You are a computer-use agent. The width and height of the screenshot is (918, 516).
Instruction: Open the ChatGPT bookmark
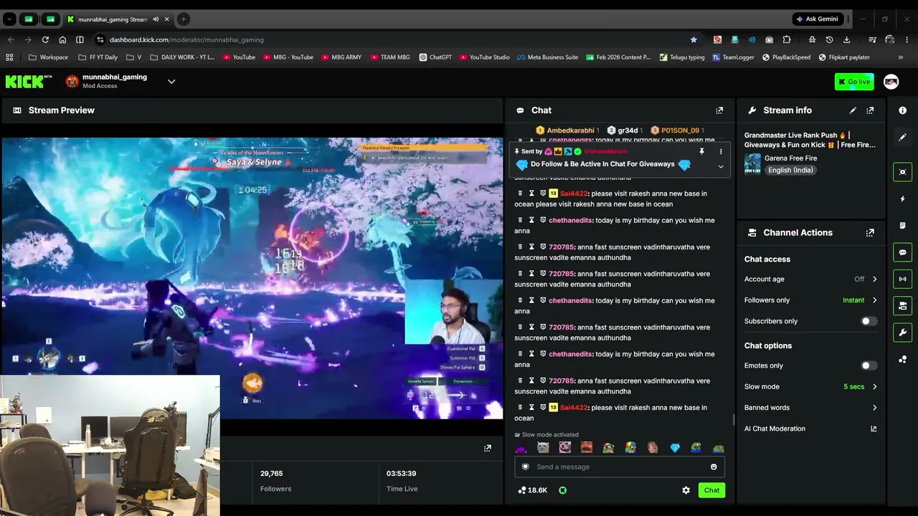435,57
